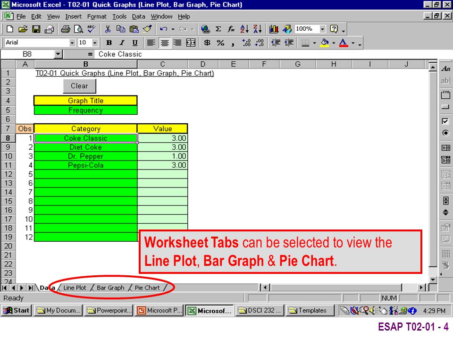This screenshot has height=340, width=453.
Task: Open the font name dropdown for Arial
Action: point(72,43)
